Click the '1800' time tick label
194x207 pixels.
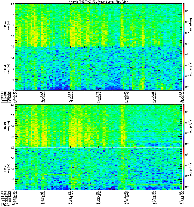coord(15,203)
